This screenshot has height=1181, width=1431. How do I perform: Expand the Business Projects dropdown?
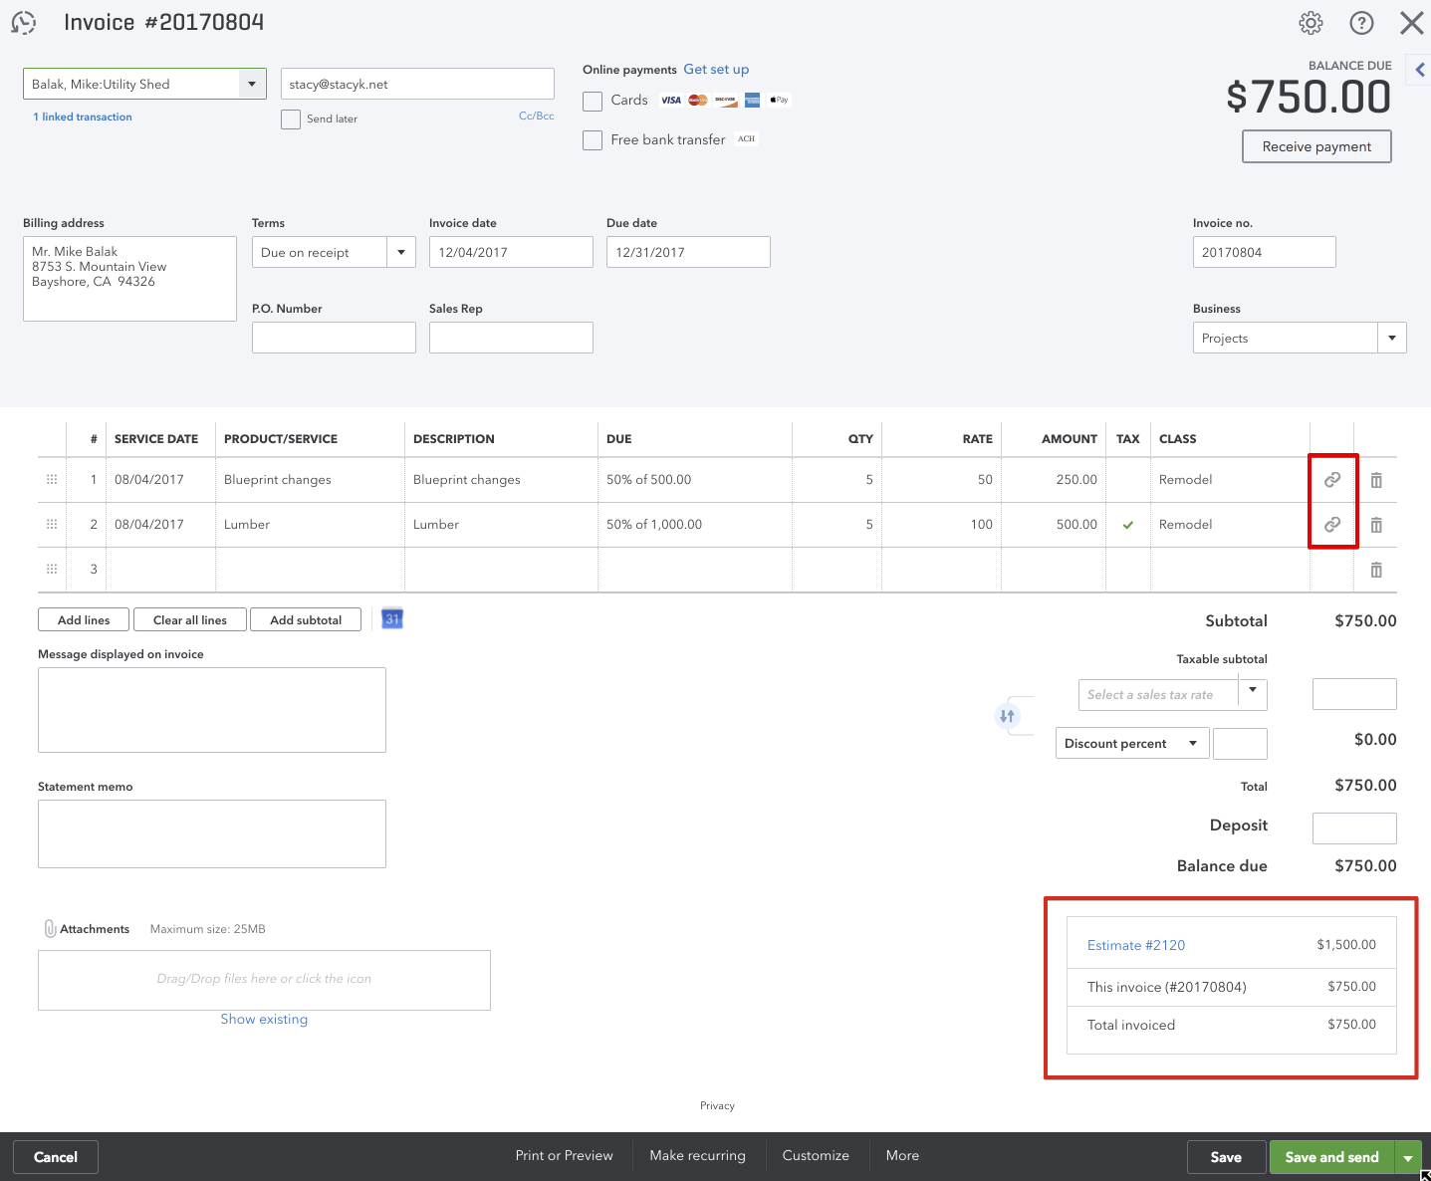pyautogui.click(x=1391, y=339)
